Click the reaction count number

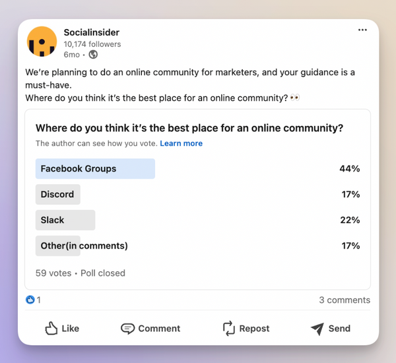pos(39,300)
